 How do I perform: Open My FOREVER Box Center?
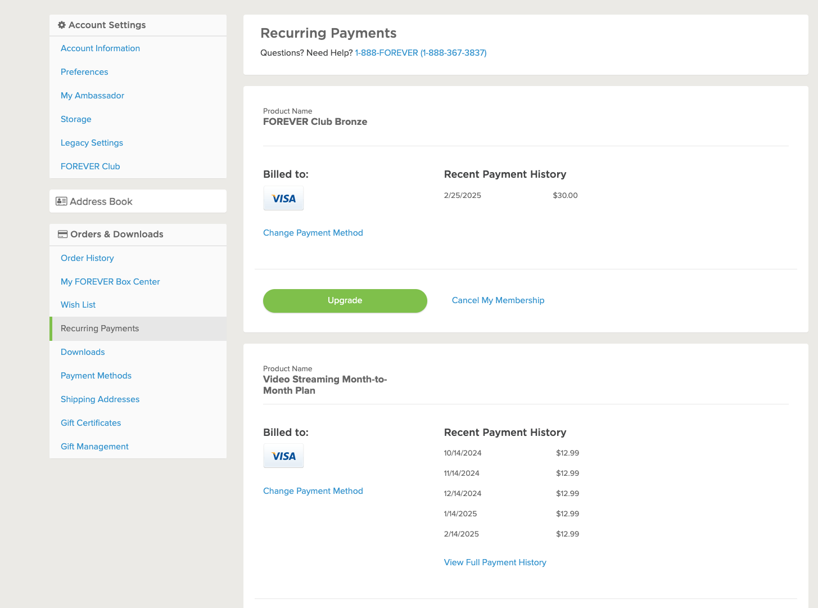(x=110, y=282)
